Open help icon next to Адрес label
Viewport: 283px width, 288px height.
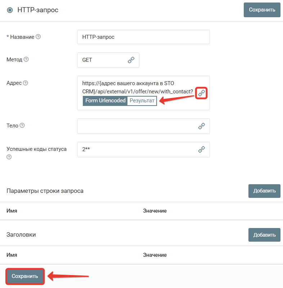pyautogui.click(x=26, y=83)
